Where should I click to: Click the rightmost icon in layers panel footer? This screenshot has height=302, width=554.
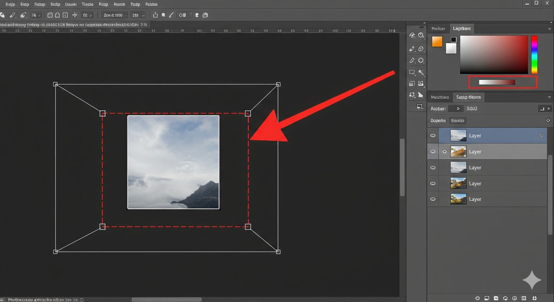[x=534, y=298]
